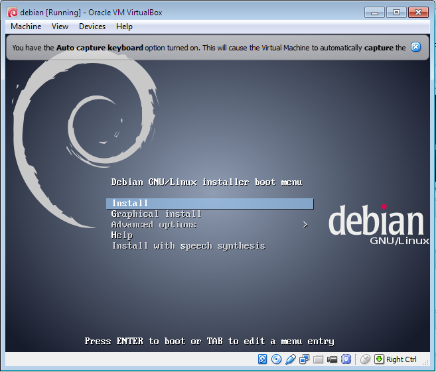This screenshot has width=436, height=372.
Task: Click the Right Ctrl host key label
Action: click(x=401, y=359)
